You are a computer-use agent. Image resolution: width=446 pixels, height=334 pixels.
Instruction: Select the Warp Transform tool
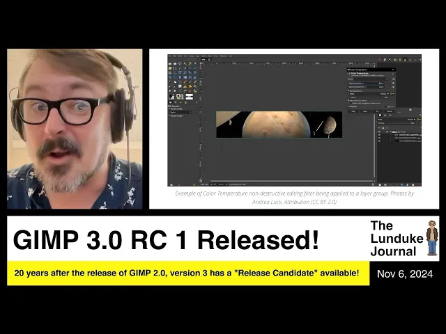195,77
